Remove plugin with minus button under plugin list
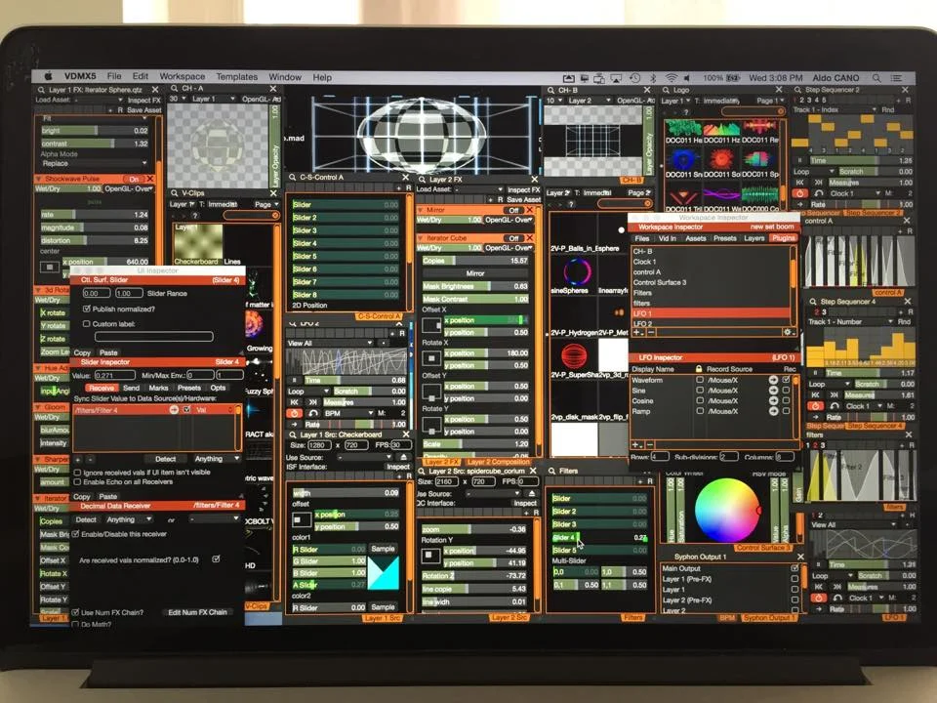The width and height of the screenshot is (937, 703). click(x=650, y=332)
